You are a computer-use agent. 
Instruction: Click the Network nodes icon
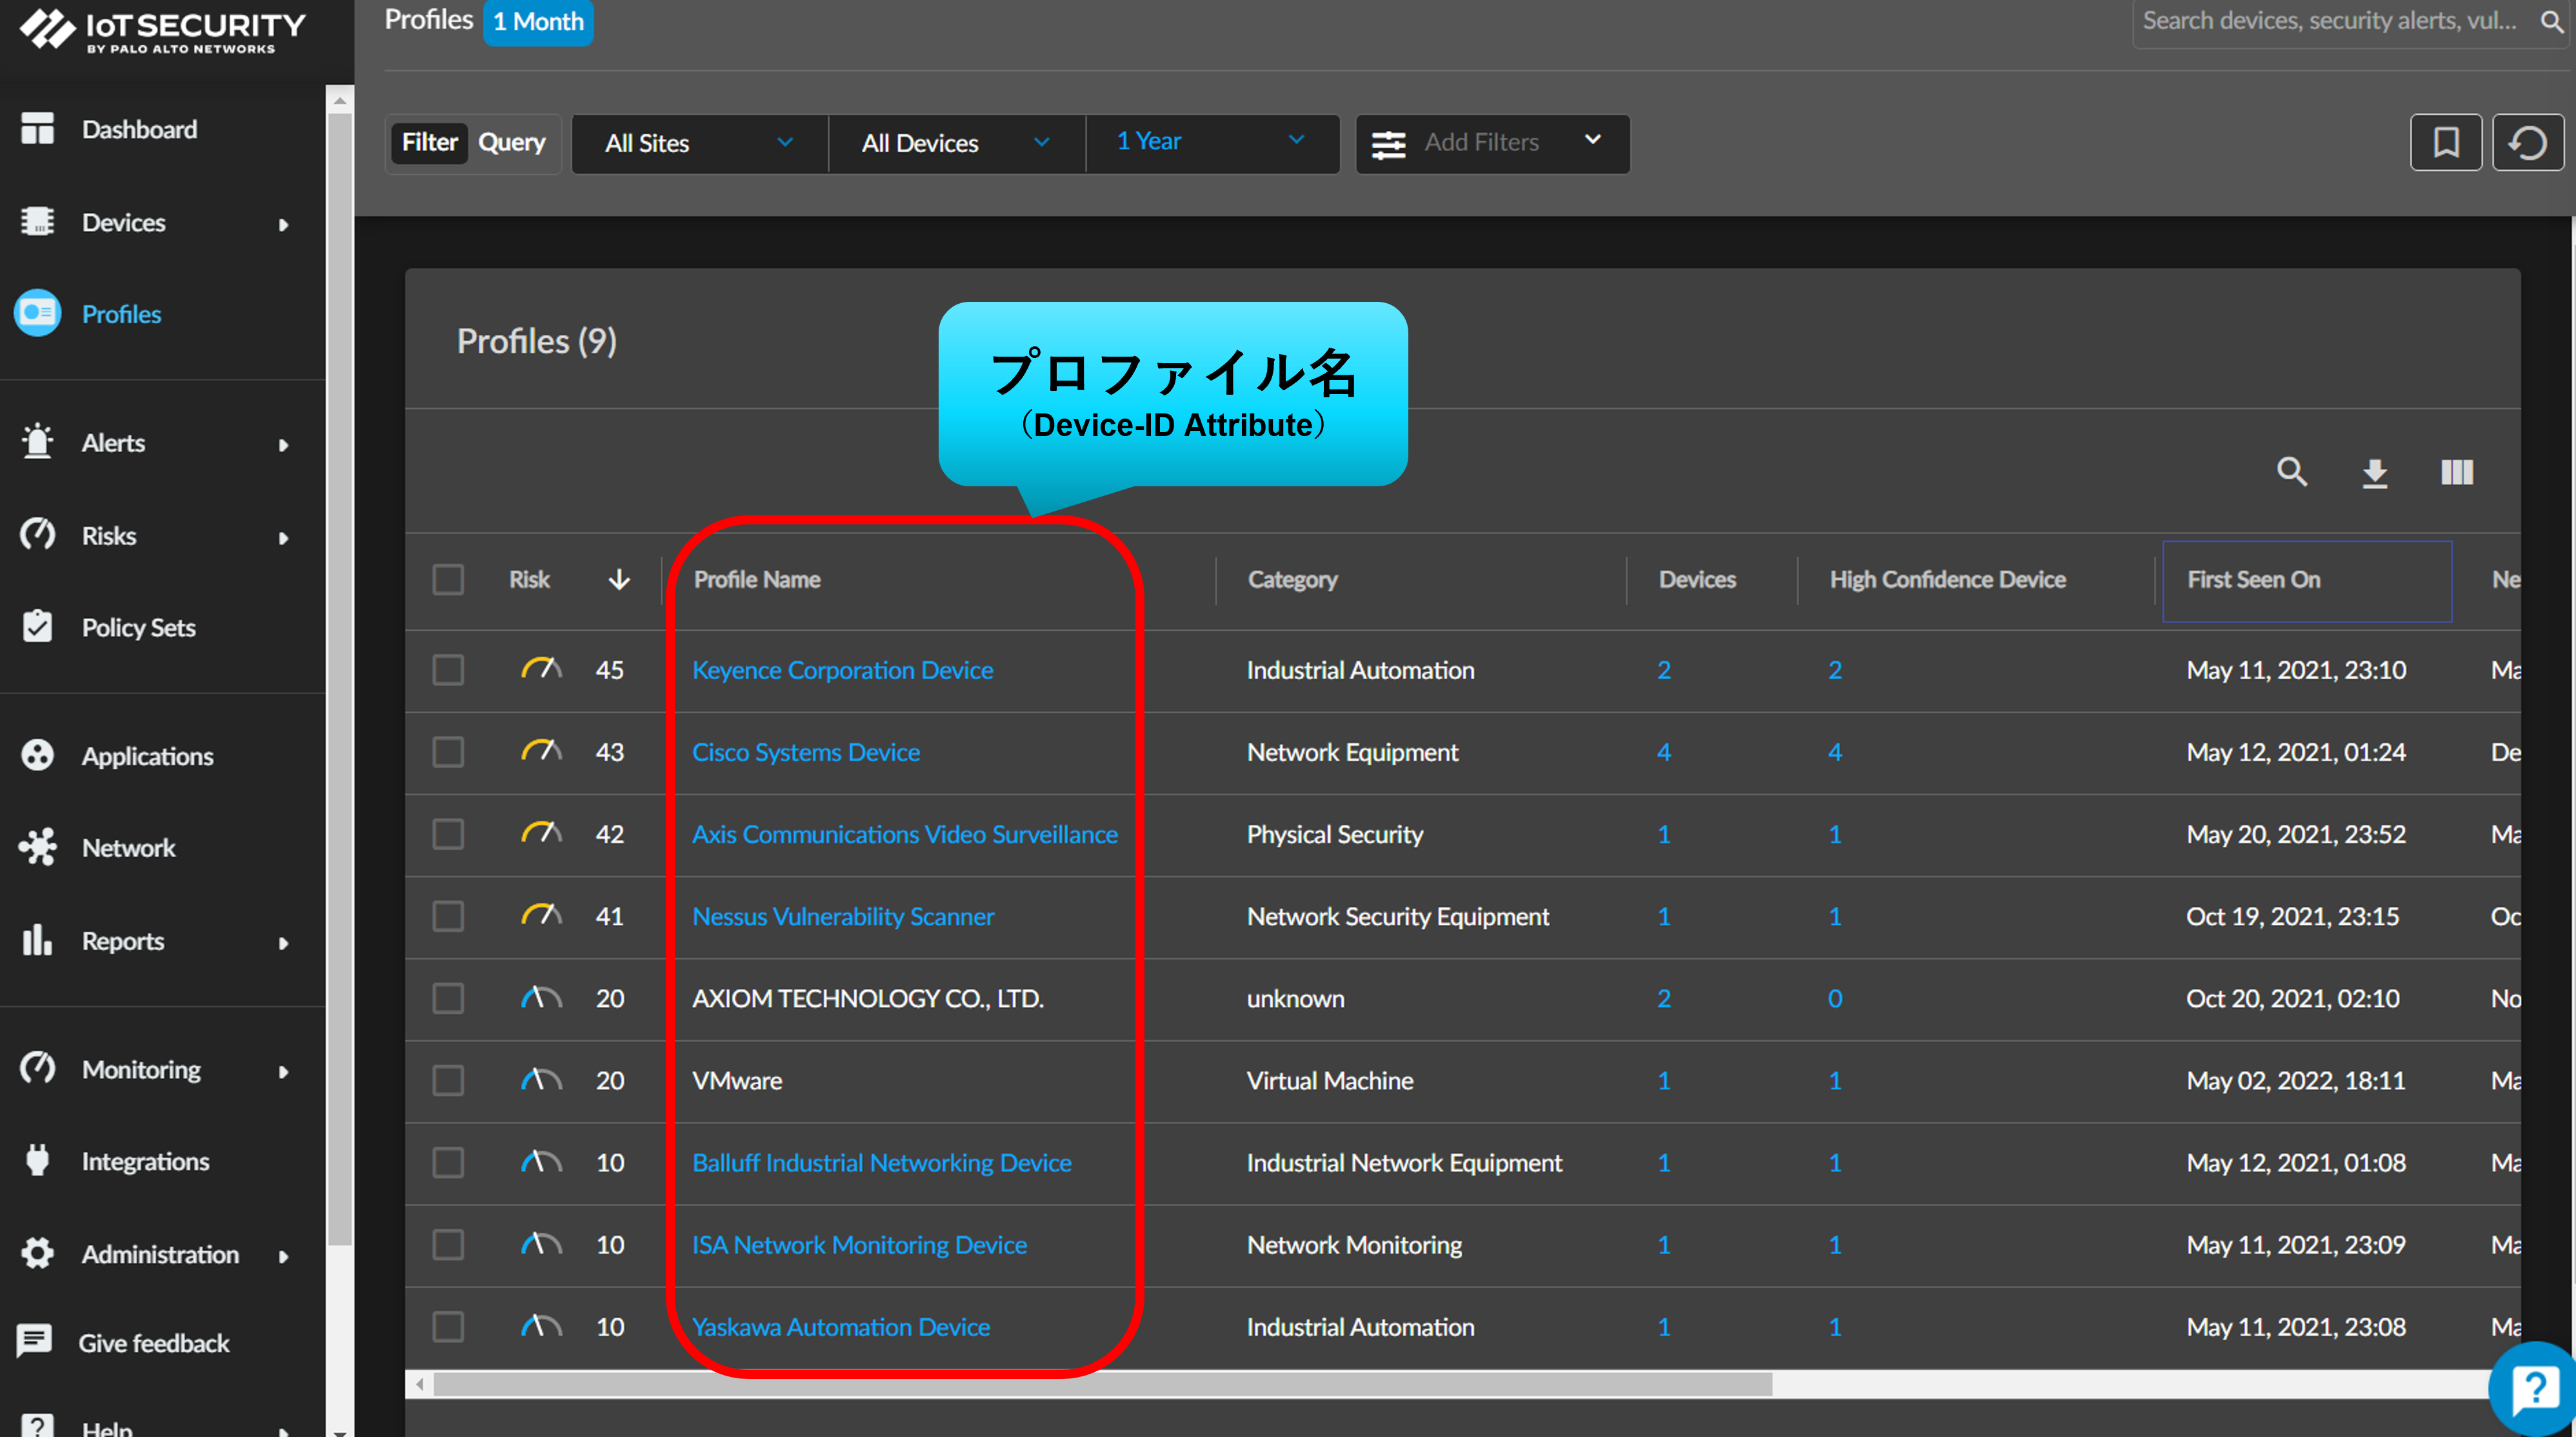38,848
